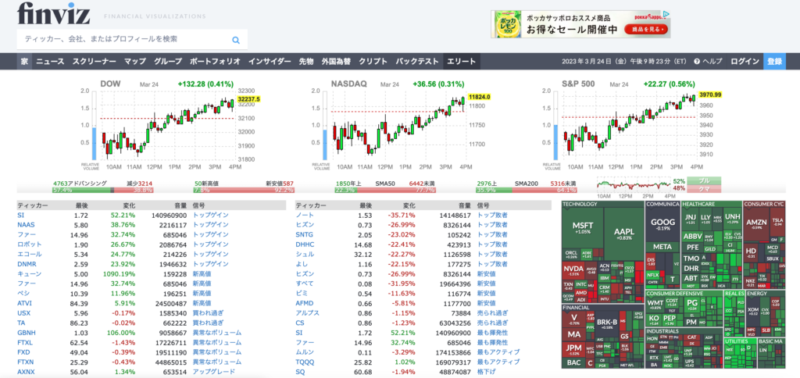Open the S&P 500 intraday chart
Viewport: 800px width, 378px height.
631,125
